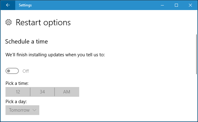Open the Tomorrow day dropdown
This screenshot has height=122, width=198.
point(22,110)
